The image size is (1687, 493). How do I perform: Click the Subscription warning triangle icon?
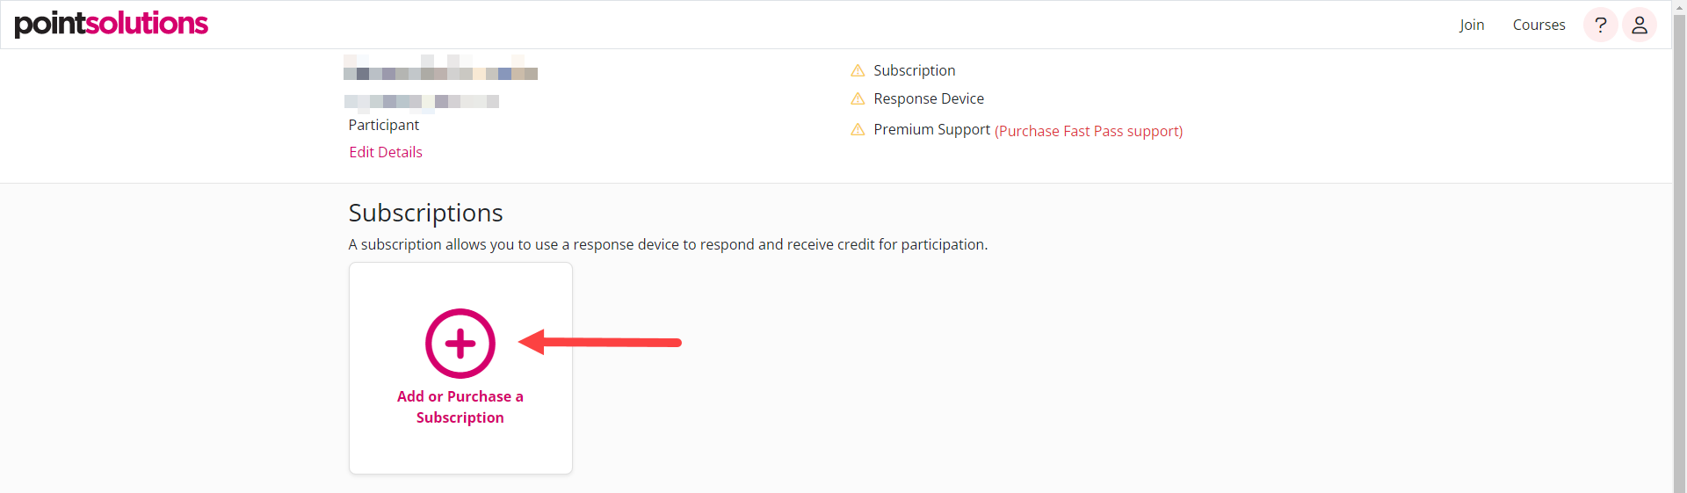click(x=858, y=70)
